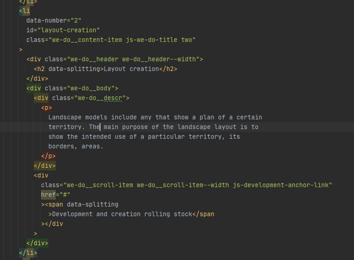This screenshot has width=354, height=260.
Task: Click the opening div class="we-do__body" tag
Action: coord(72,88)
